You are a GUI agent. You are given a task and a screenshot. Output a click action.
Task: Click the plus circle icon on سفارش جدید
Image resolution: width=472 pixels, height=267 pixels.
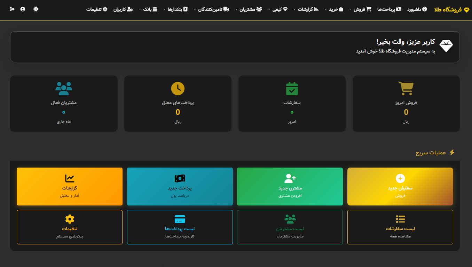click(x=400, y=178)
